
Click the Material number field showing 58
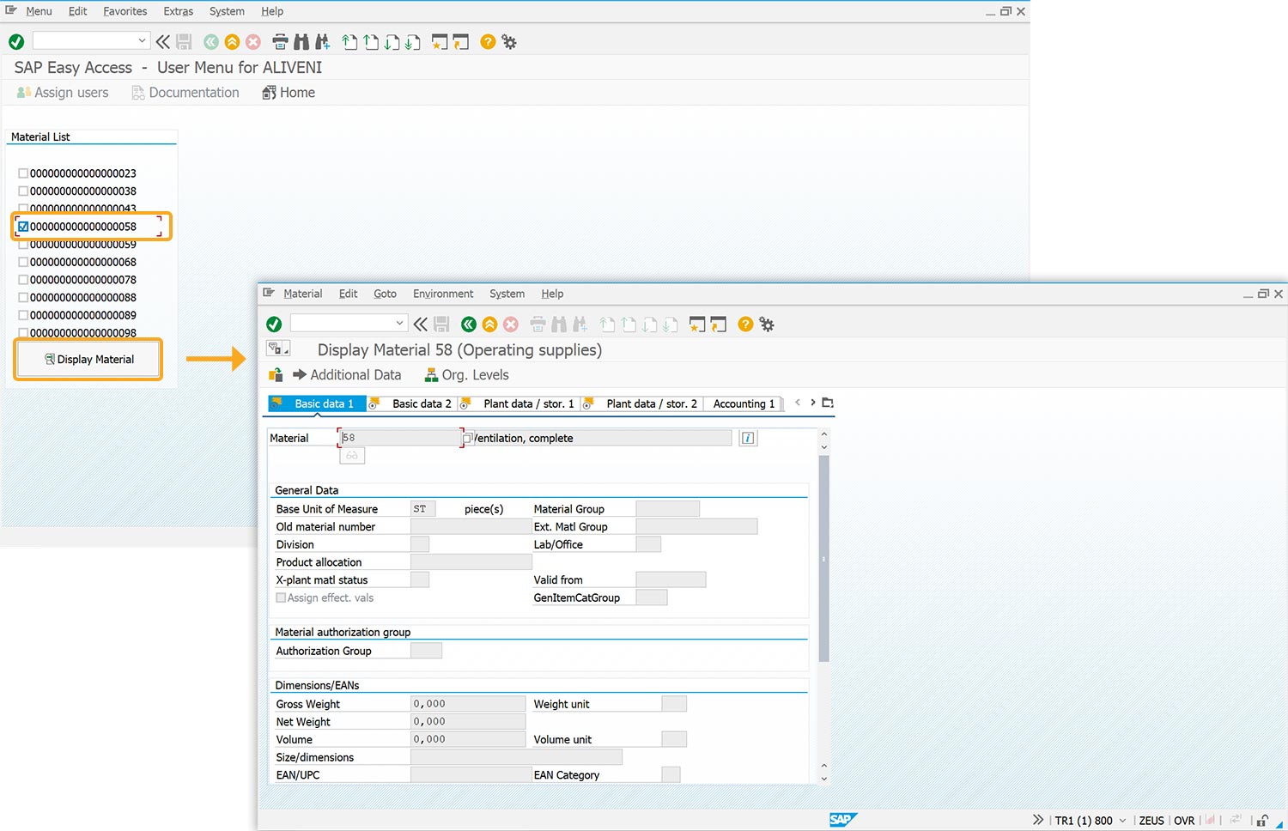tap(401, 438)
